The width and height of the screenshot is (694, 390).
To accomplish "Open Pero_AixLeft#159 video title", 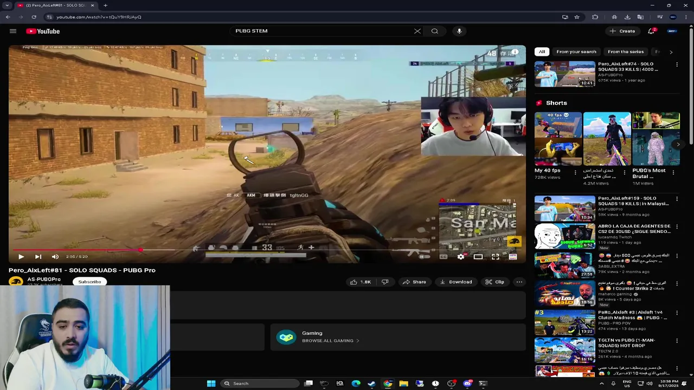I will pos(633,201).
